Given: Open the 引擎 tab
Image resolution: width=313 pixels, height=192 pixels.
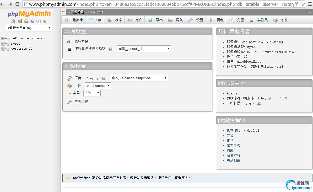Looking at the screenshot, I should pyautogui.click(x=281, y=20).
